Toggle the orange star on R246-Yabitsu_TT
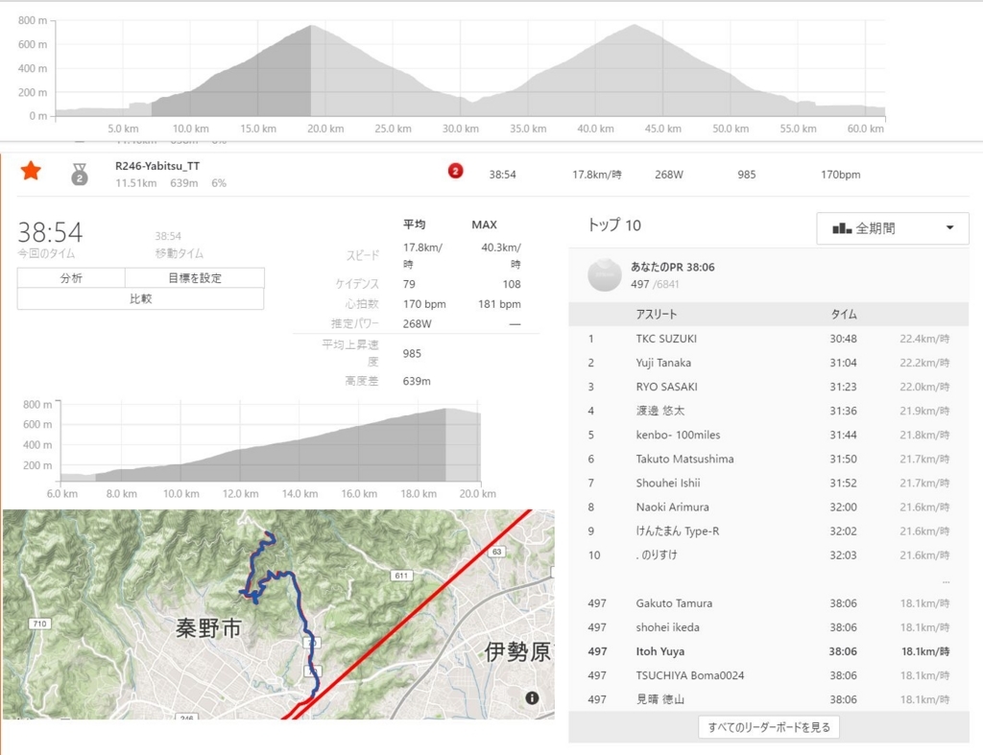This screenshot has height=755, width=983. (31, 171)
